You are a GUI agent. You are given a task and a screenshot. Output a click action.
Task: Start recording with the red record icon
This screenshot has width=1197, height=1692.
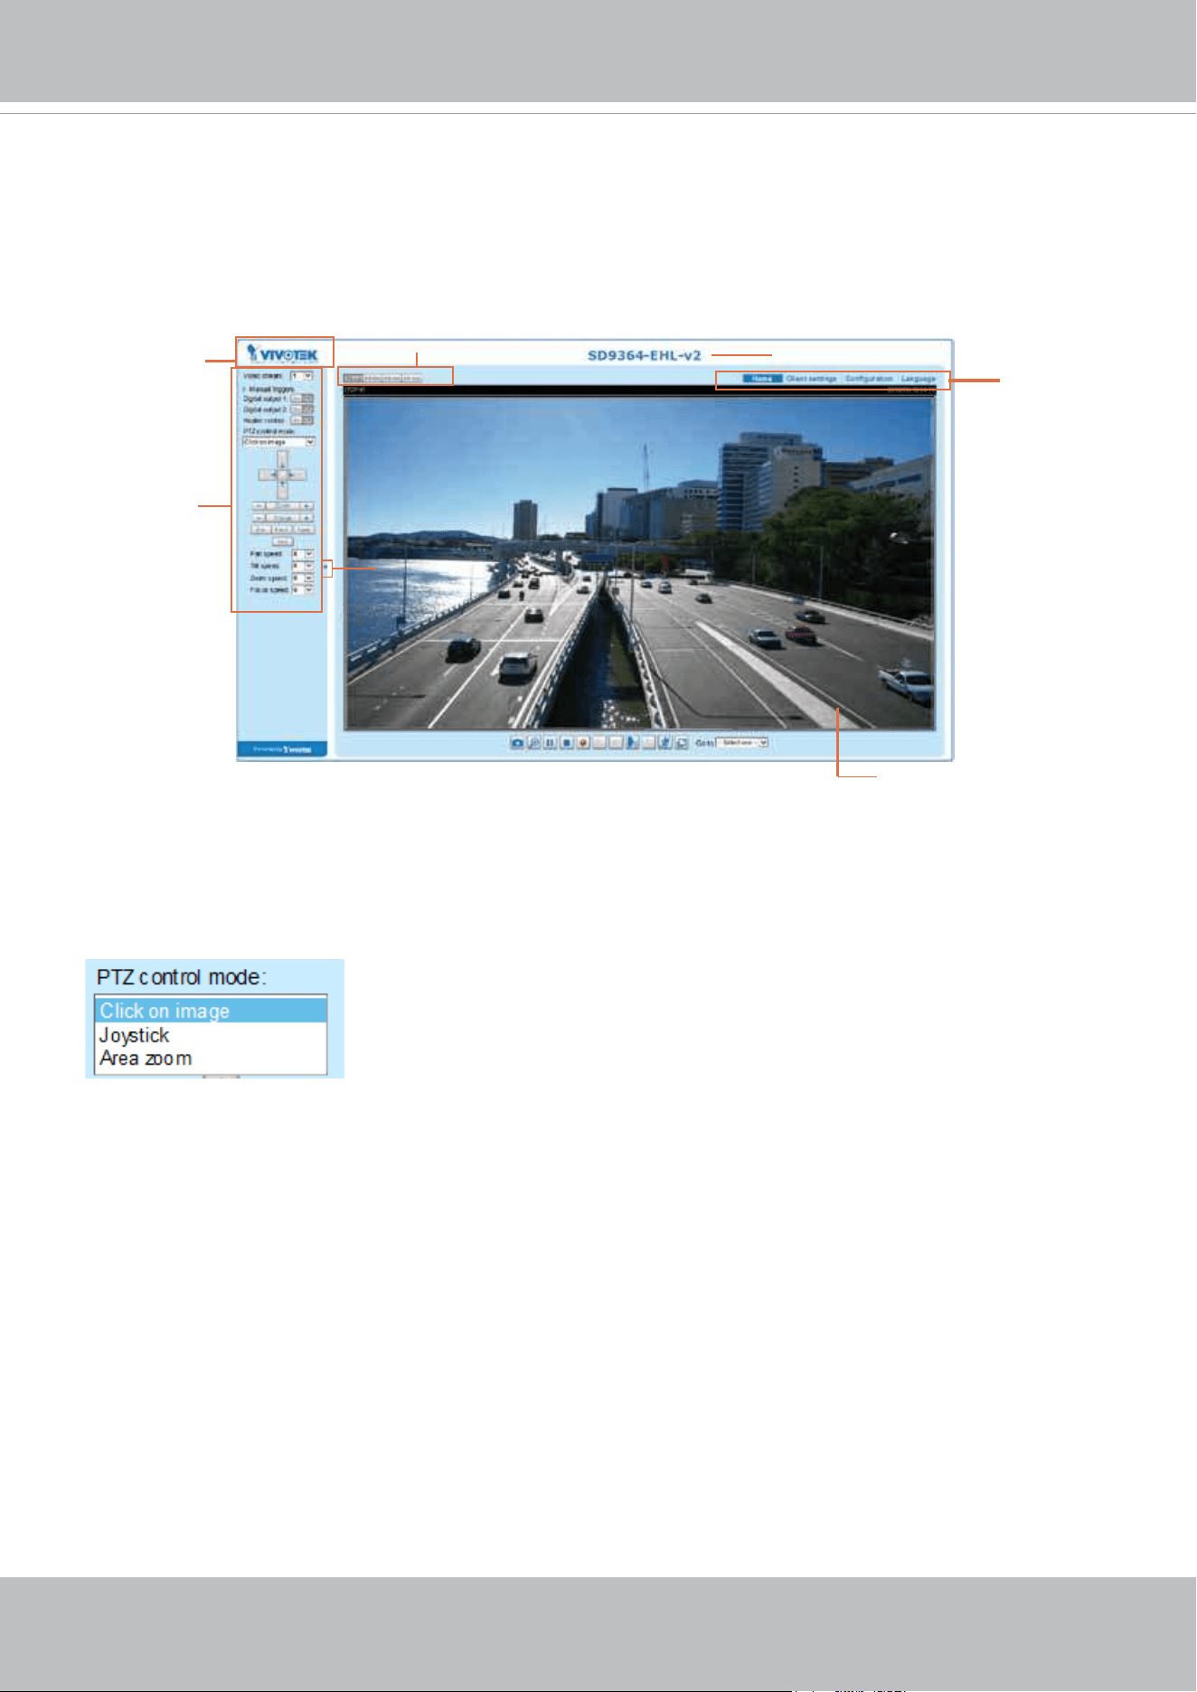tap(583, 743)
